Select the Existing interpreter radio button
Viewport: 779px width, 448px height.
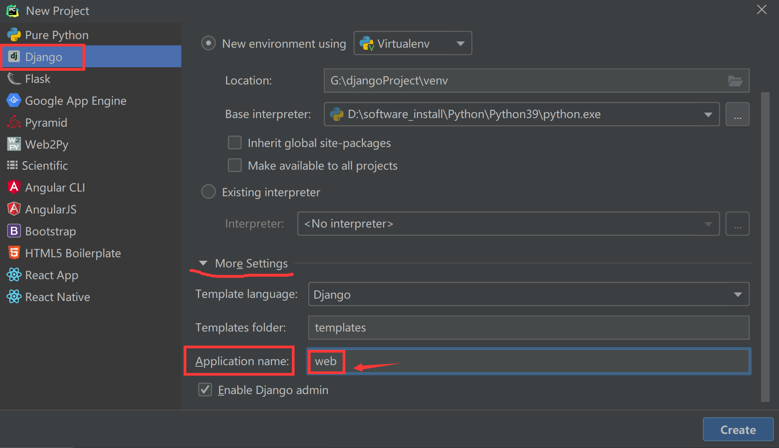[x=208, y=192]
